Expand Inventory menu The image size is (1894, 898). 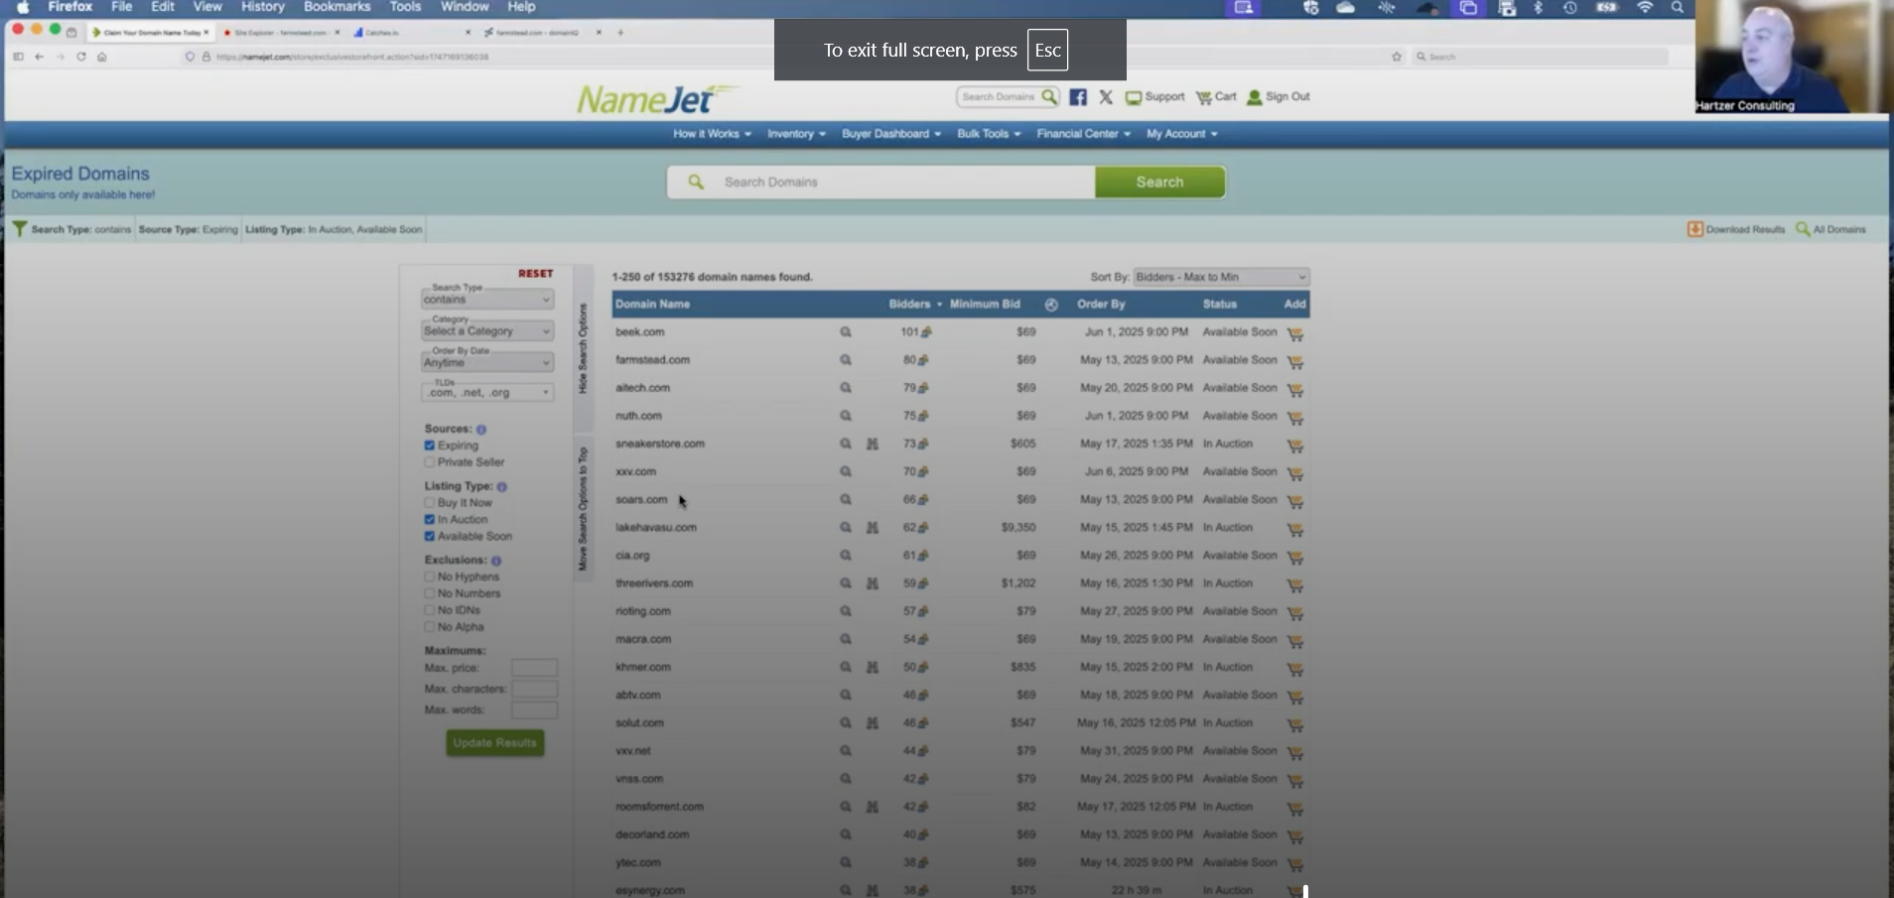(x=796, y=134)
